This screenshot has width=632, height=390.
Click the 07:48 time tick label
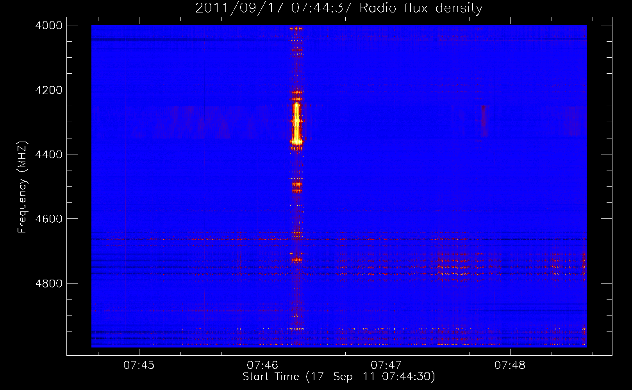click(510, 365)
